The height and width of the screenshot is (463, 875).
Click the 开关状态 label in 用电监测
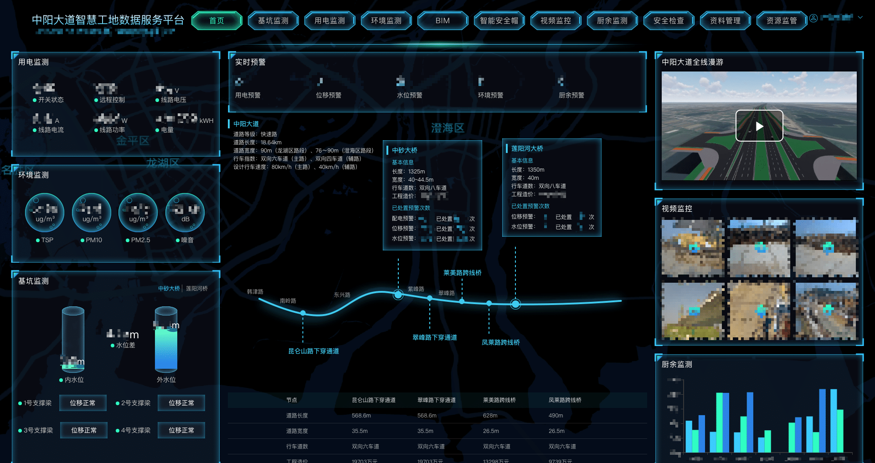[51, 100]
